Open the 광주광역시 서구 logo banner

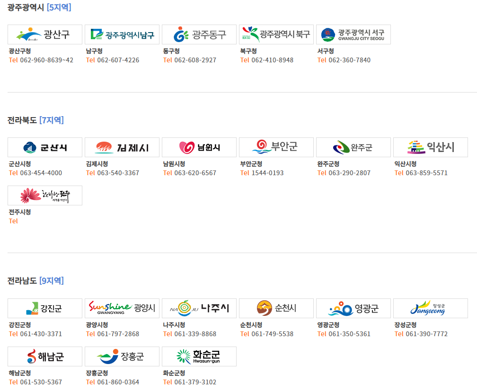click(x=353, y=34)
